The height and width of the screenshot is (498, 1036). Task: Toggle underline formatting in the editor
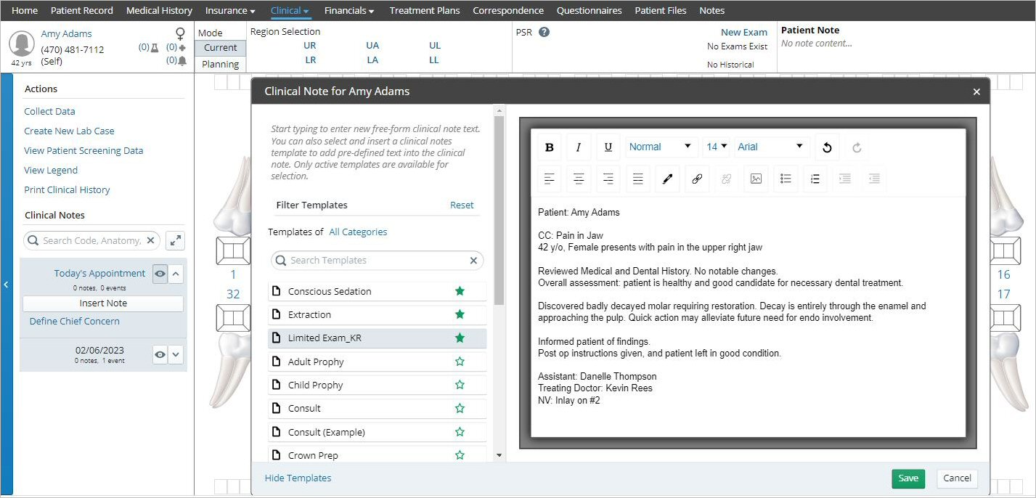coord(608,147)
